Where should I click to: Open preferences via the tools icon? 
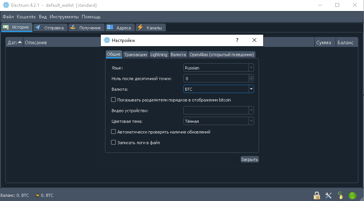click(328, 196)
